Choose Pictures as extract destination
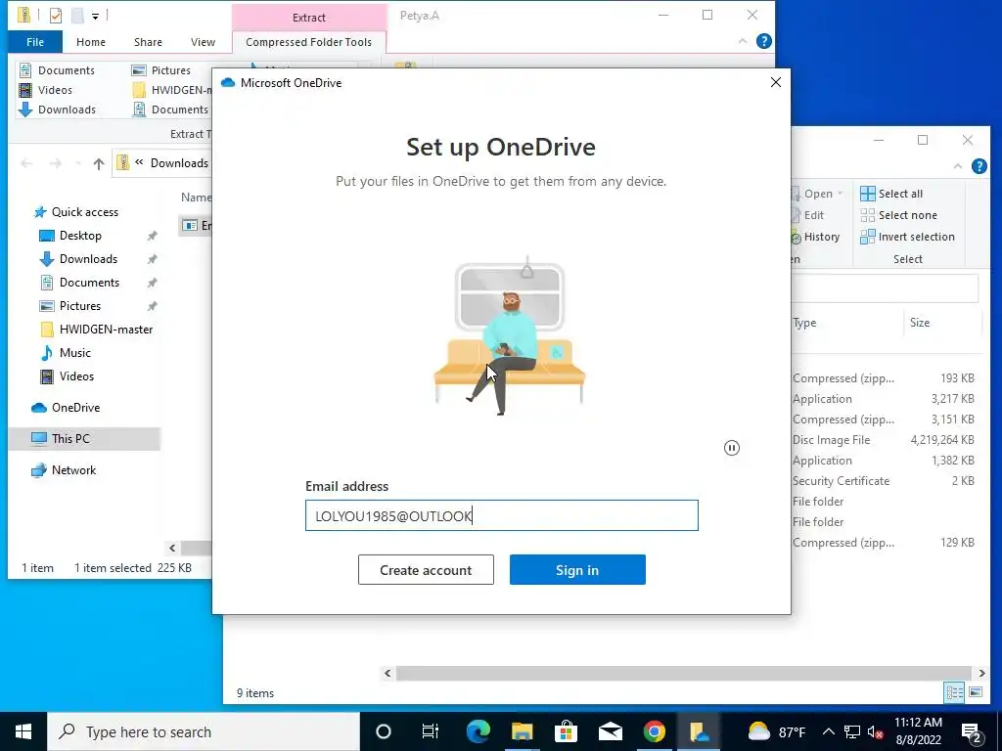1002x751 pixels. [160, 70]
